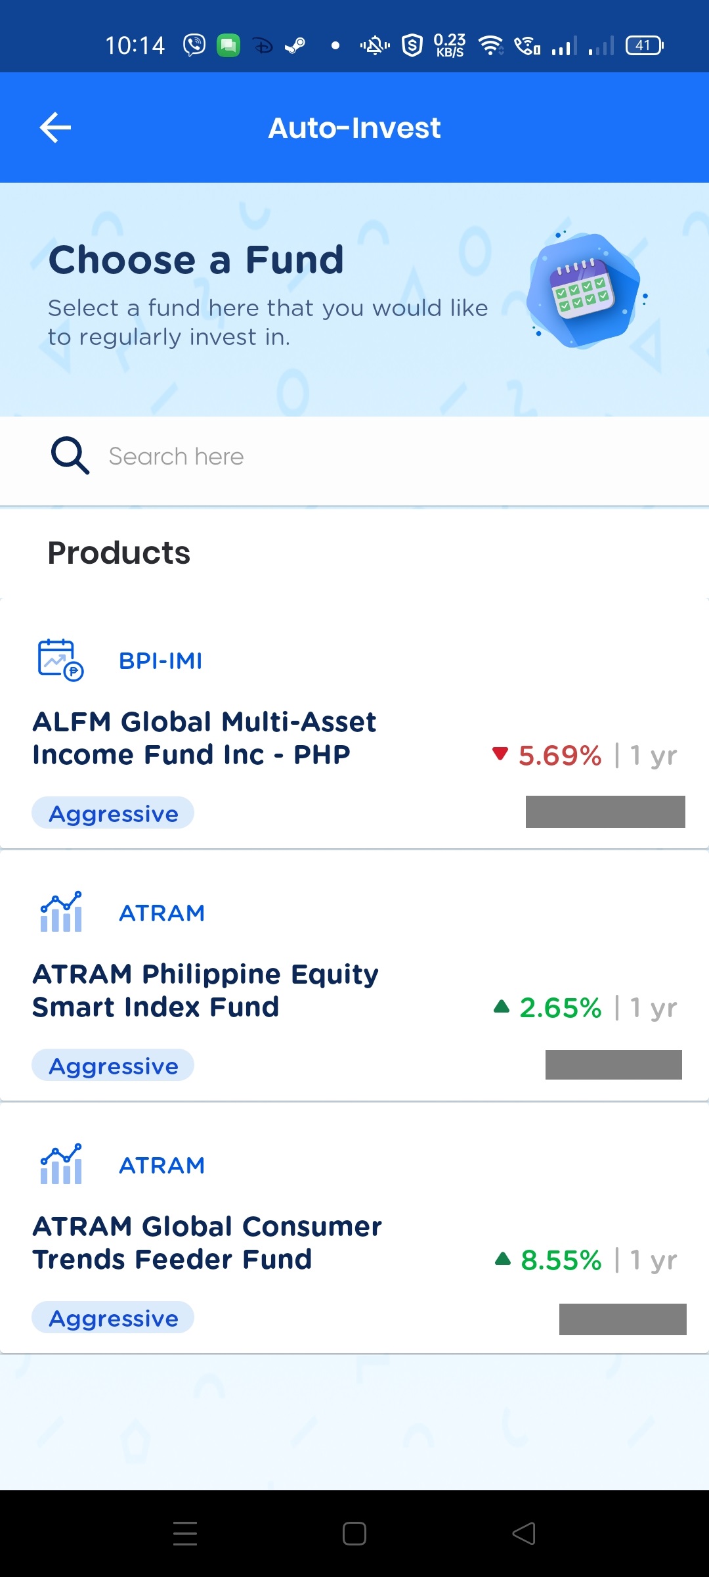Screen dimensions: 709x1577
Task: Tap Aggressive tag on ATRAM Global Consumer
Action: point(113,1318)
